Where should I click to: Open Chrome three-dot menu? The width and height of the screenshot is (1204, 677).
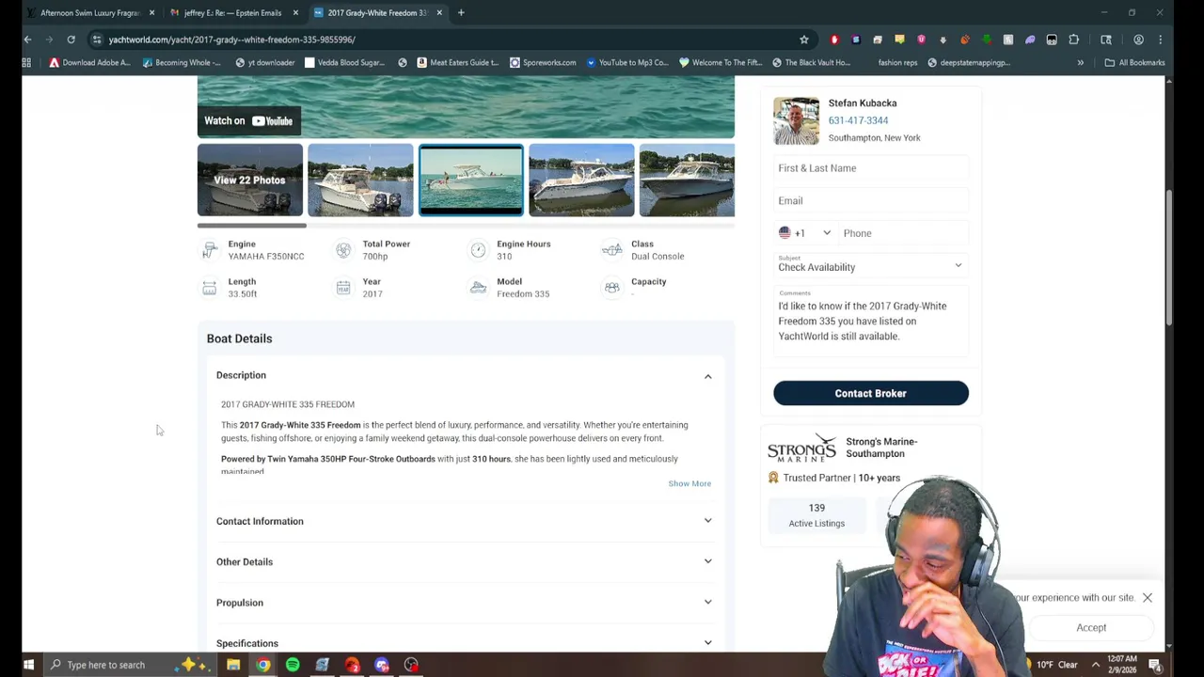click(1161, 39)
